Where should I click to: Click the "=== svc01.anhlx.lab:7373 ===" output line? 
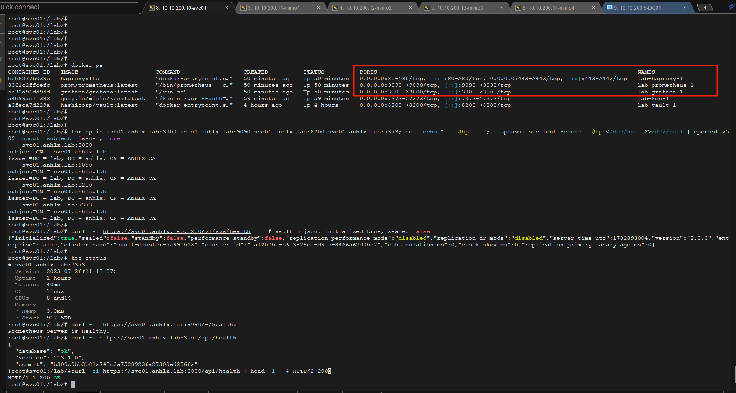pos(57,205)
